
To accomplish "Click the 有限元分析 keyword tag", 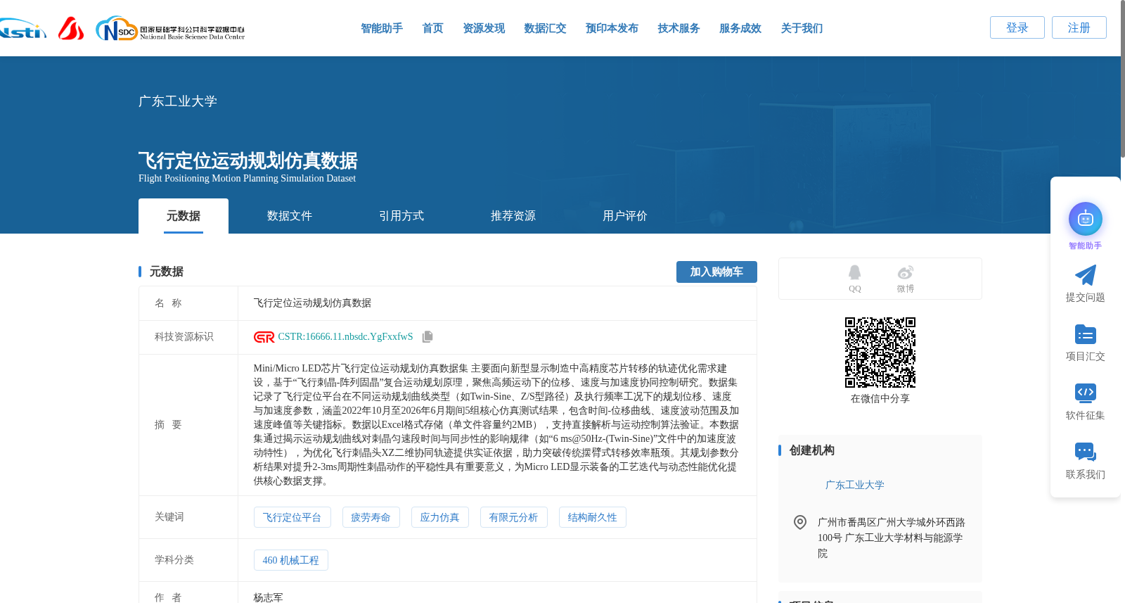I will [513, 517].
